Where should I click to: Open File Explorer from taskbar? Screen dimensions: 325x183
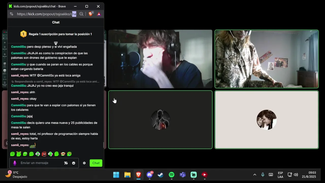pyautogui.click(x=127, y=175)
